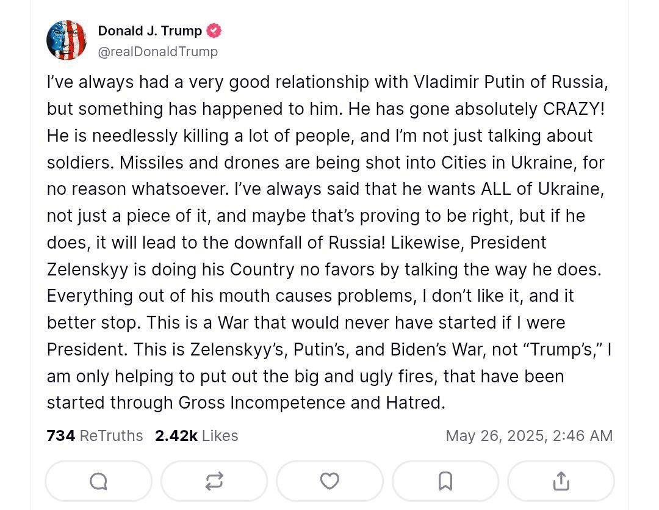This screenshot has width=659, height=510.
Task: Open the Donald J. Trump display name
Action: point(149,31)
